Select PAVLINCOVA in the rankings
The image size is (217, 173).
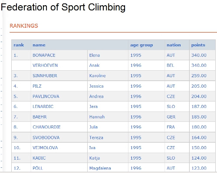tap(46, 96)
